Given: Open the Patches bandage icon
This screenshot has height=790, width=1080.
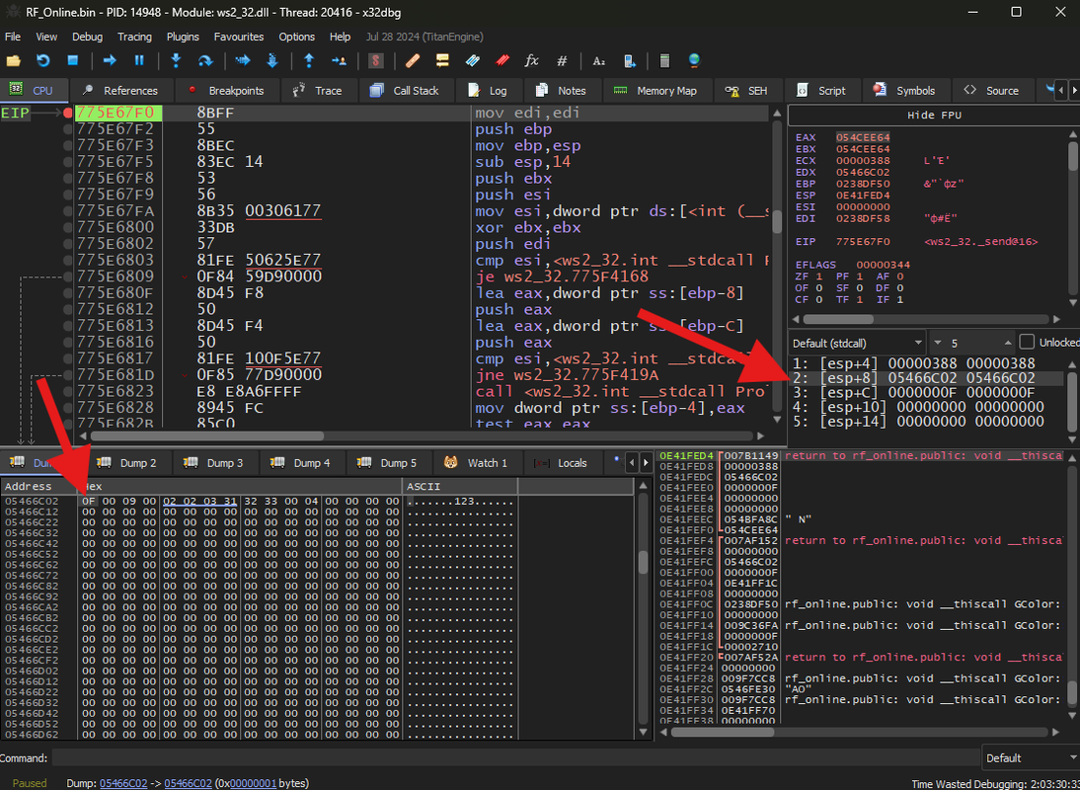Looking at the screenshot, I should tap(413, 60).
